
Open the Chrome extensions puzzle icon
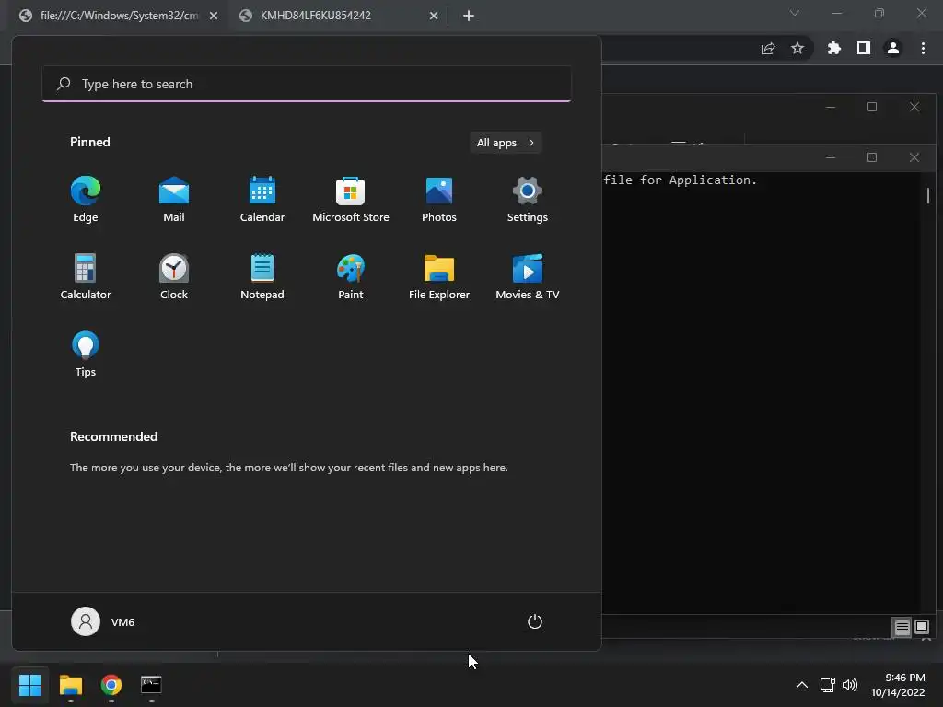[x=834, y=48]
